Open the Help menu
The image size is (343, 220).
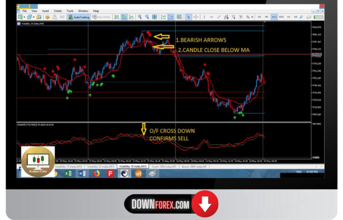(96, 11)
